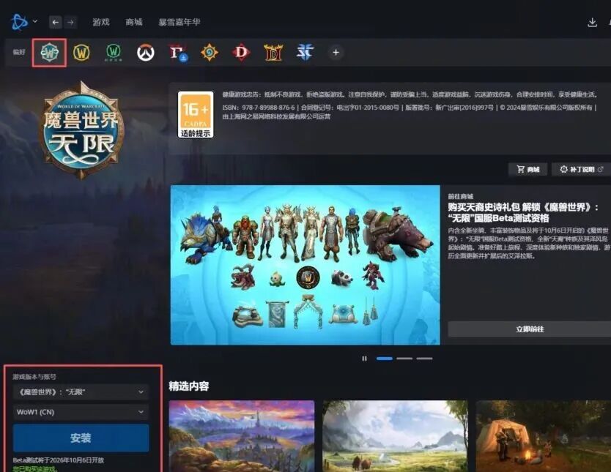Pause the banner carousel
611x472 pixels.
click(364, 359)
